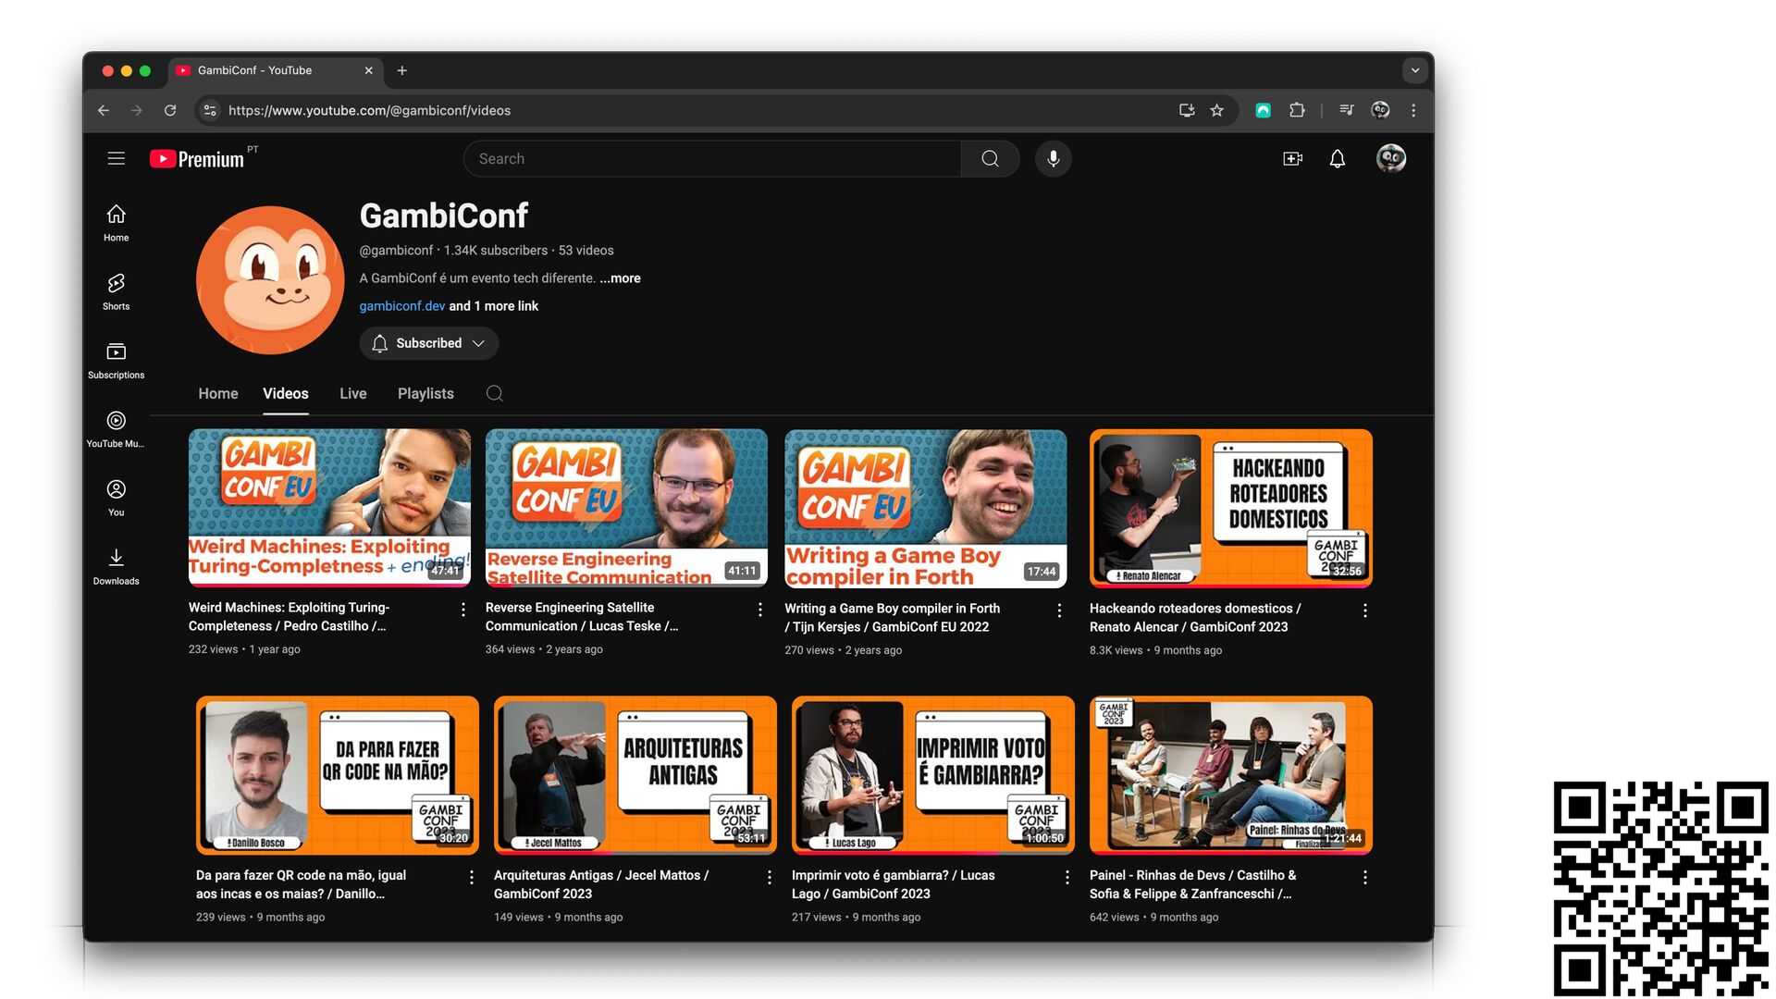Switch to the Playlists tab
The image size is (1776, 999).
[425, 393]
